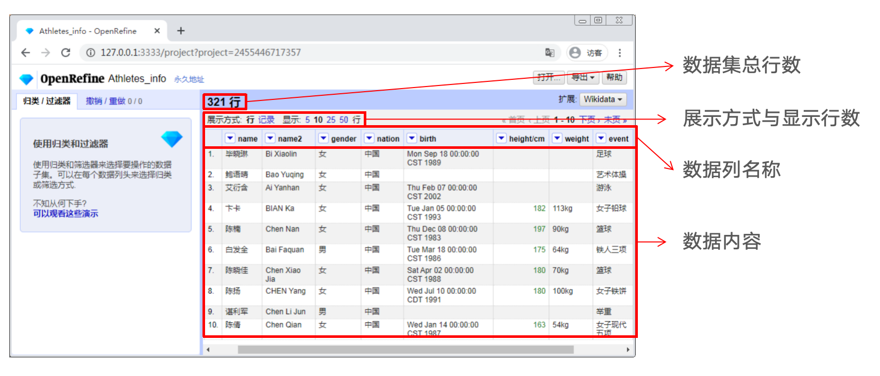880x376 pixels.
Task: Click the 永久地址 permalink
Action: coord(189,79)
